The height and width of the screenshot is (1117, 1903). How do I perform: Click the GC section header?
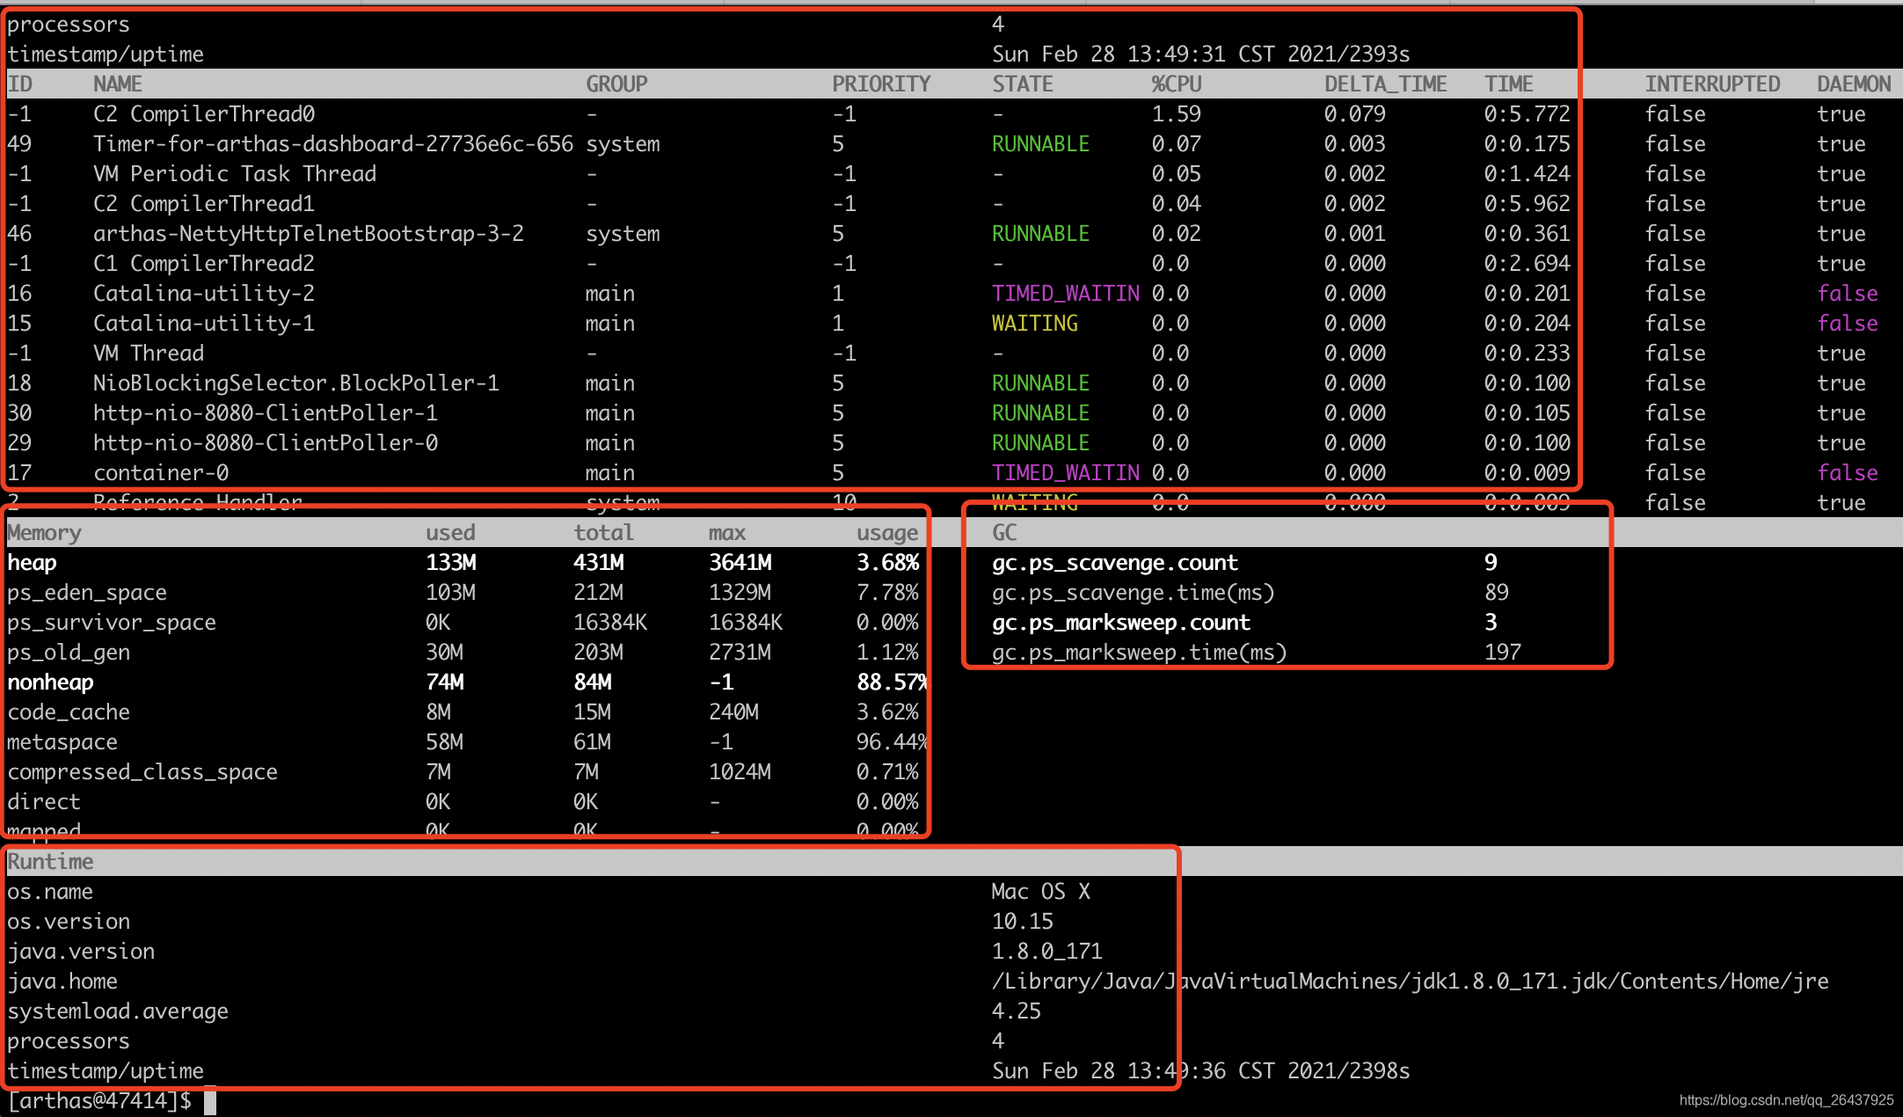pos(1004,533)
